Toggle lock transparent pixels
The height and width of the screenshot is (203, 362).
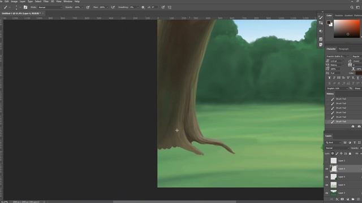pyautogui.click(x=333, y=153)
